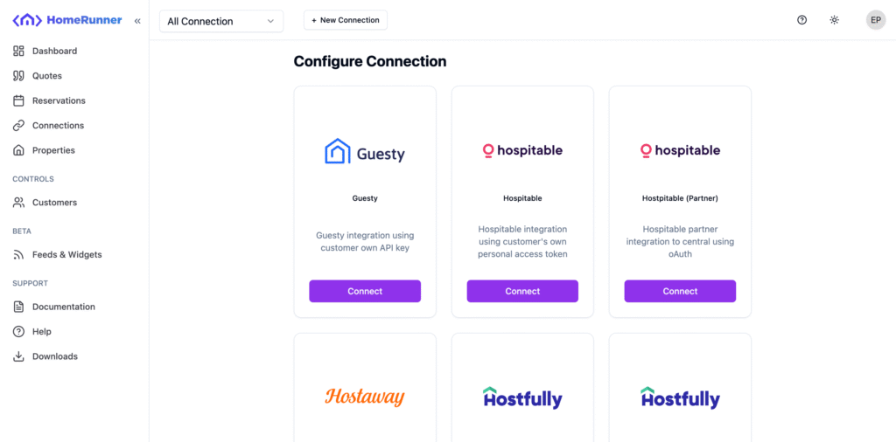
Task: Open the EP user avatar menu
Action: point(875,20)
